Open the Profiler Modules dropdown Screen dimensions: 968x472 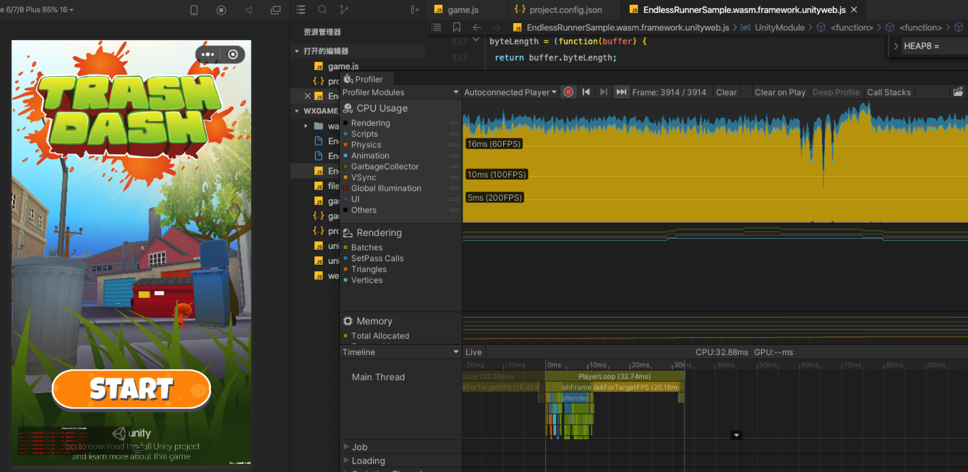401,92
